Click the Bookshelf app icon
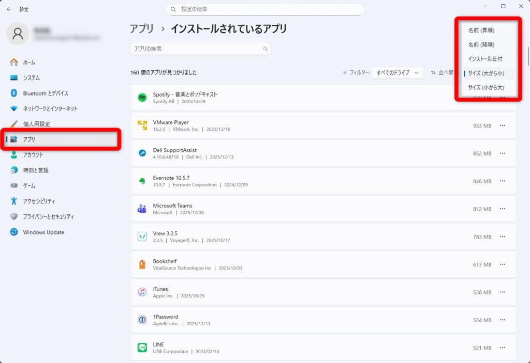 coord(142,264)
